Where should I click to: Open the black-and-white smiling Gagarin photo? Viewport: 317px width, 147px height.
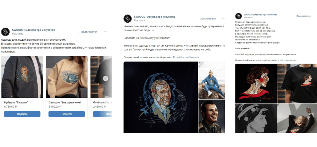click(x=211, y=116)
